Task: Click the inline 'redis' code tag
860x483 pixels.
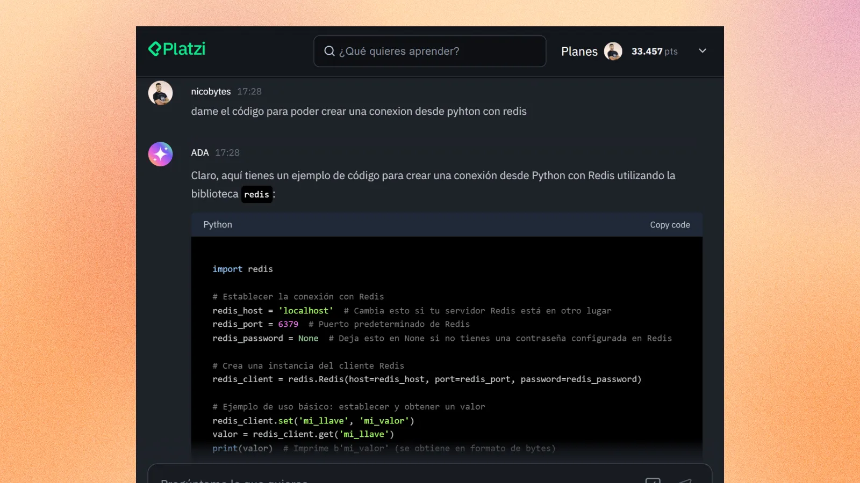Action: pyautogui.click(x=256, y=194)
